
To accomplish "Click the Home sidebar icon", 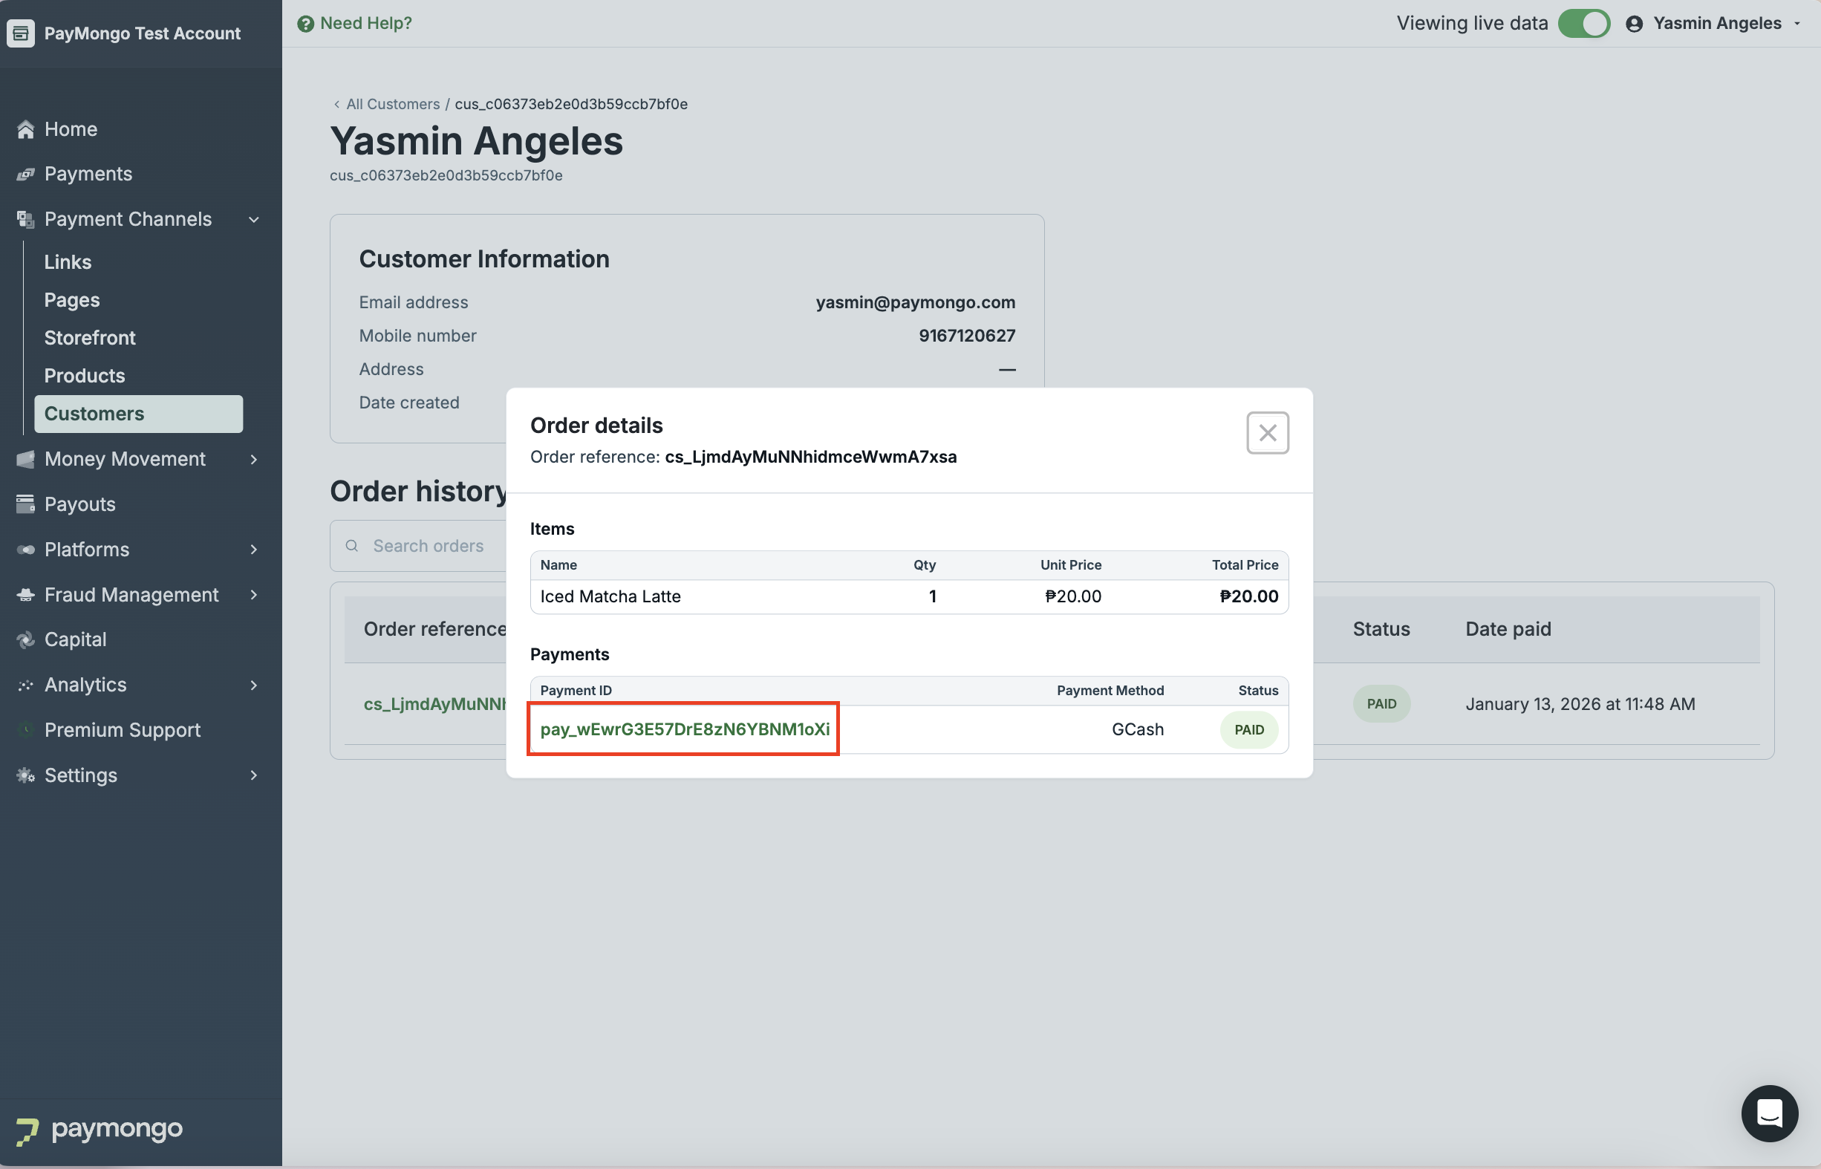I will point(26,129).
